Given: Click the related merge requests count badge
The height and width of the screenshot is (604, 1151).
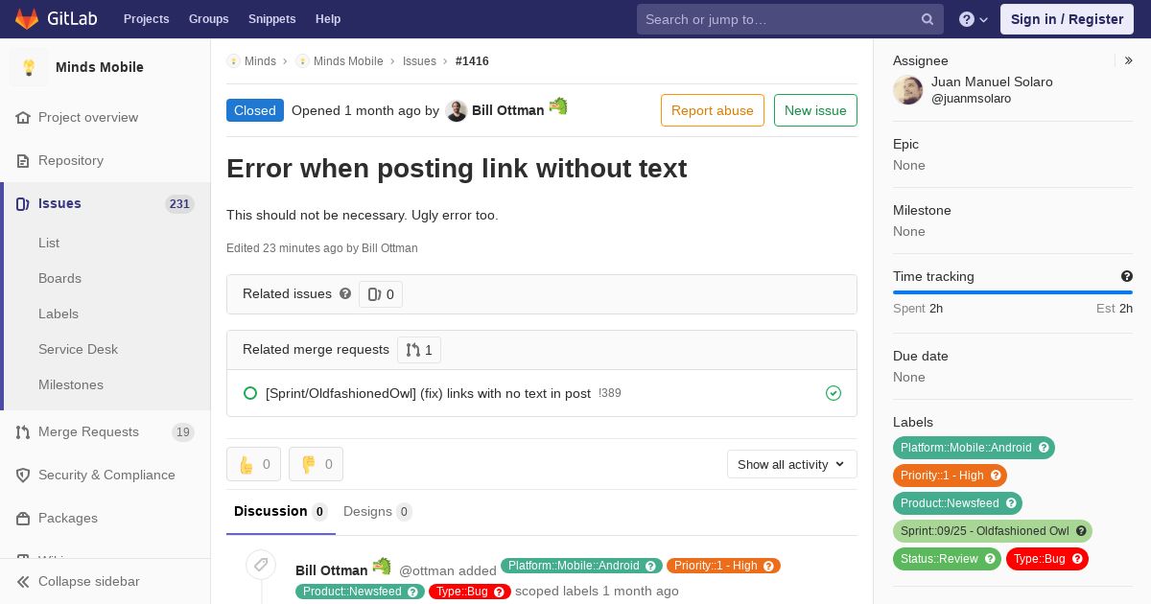Looking at the screenshot, I should pos(419,350).
